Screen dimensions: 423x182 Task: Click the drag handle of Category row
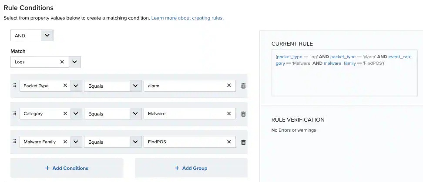[x=15, y=113]
